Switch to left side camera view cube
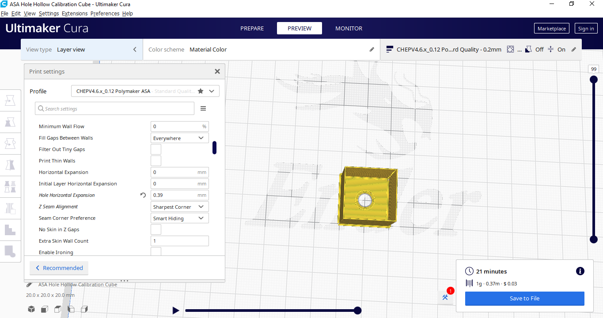603x318 pixels. point(71,309)
